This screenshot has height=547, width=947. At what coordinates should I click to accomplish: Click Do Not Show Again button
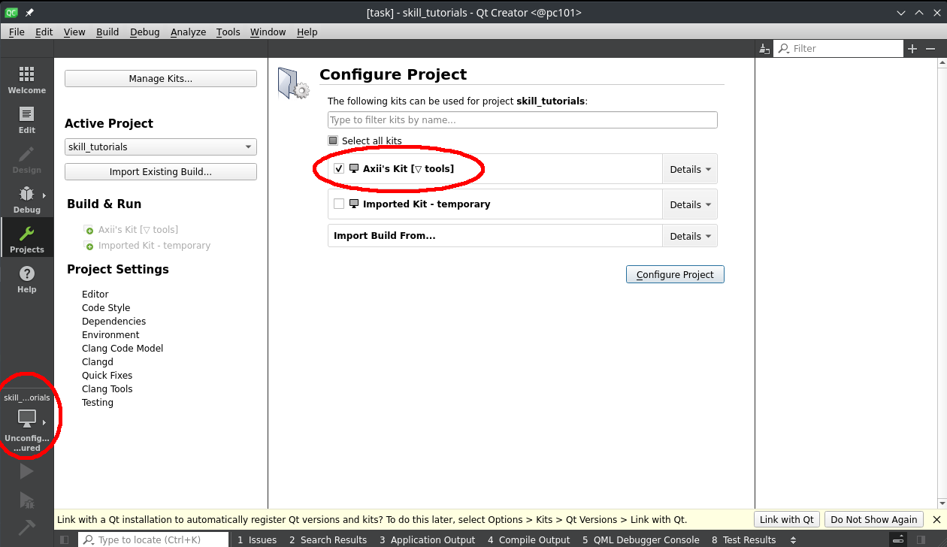[874, 519]
